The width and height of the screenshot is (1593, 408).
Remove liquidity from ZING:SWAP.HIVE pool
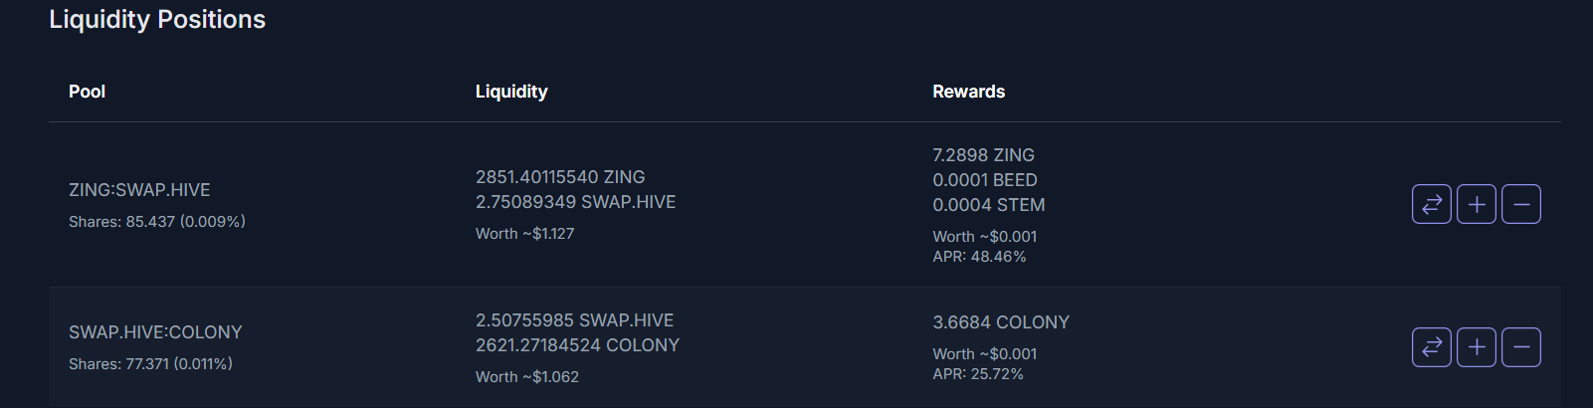coord(1521,204)
